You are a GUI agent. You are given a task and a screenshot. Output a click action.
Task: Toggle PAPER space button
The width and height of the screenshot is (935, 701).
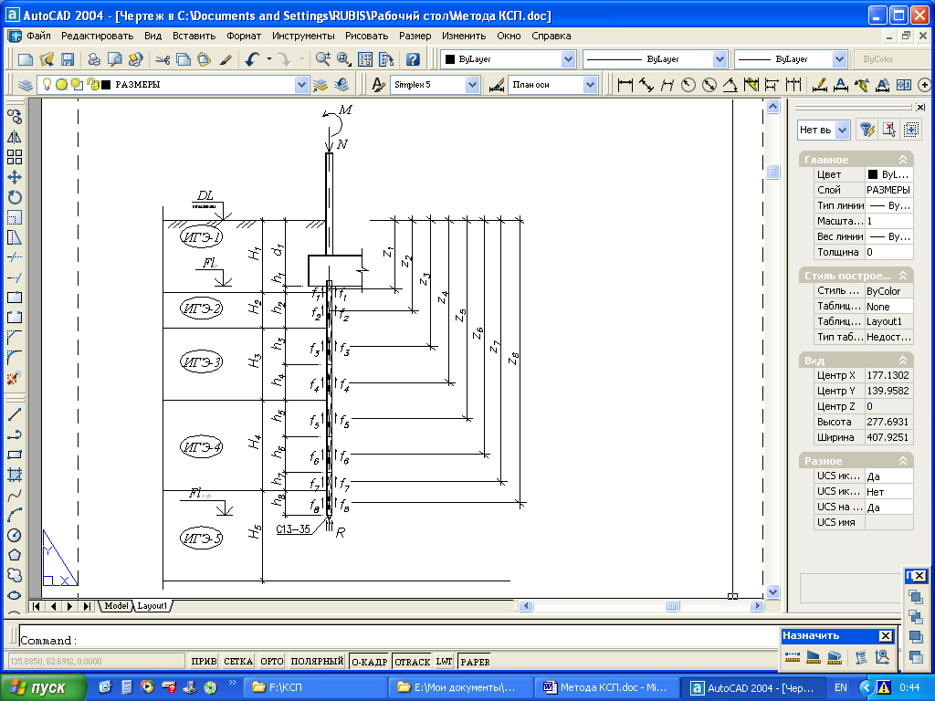pos(475,661)
